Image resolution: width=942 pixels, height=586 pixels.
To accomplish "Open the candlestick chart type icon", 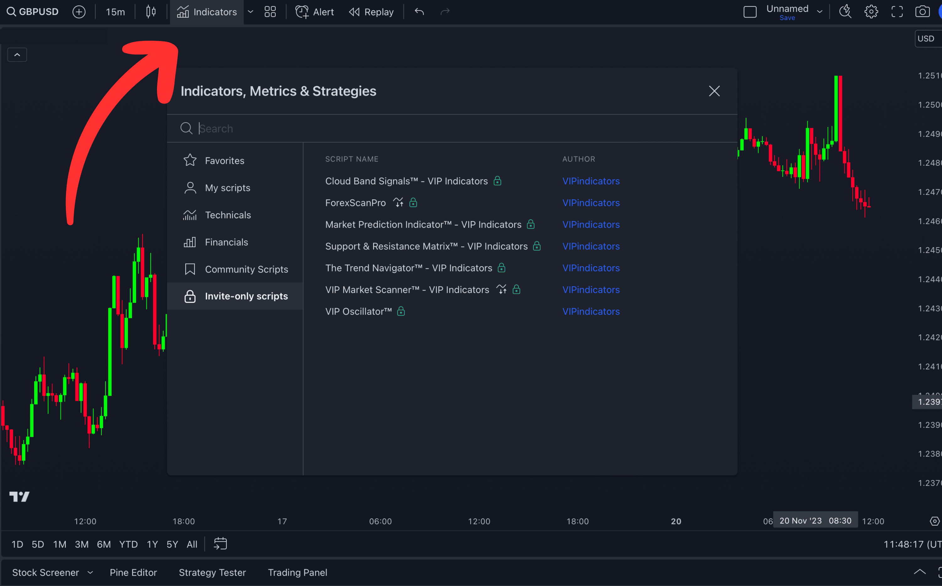I will point(151,12).
